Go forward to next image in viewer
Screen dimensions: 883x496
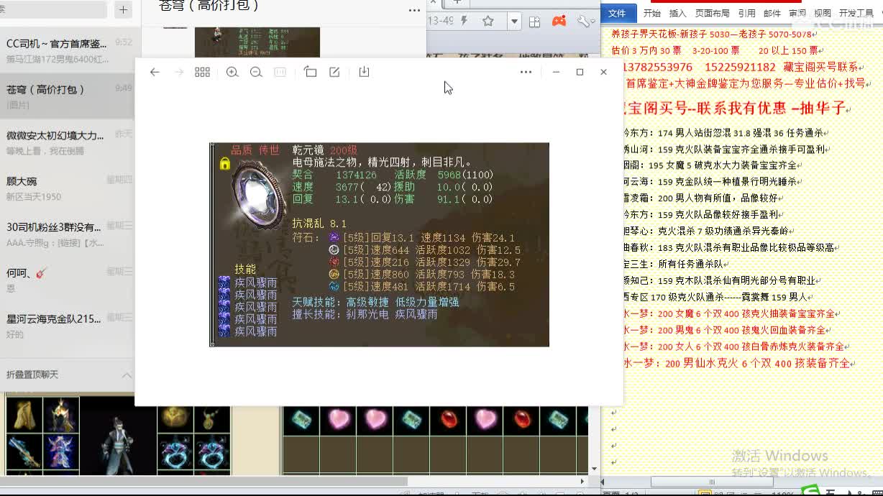(179, 72)
